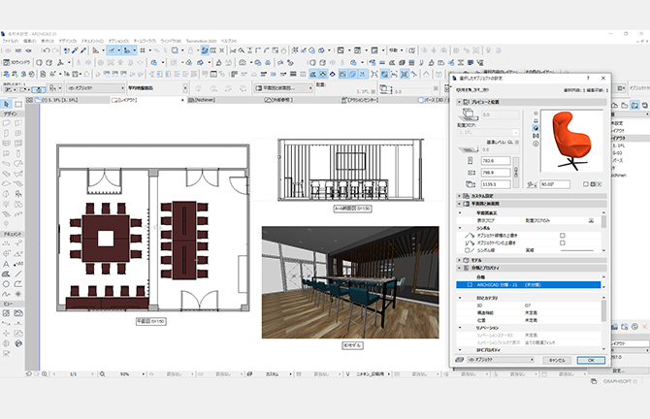Image resolution: width=650 pixels, height=419 pixels.
Task: Click the zoom magnifier icon in the bottom bar
Action: click(x=102, y=373)
